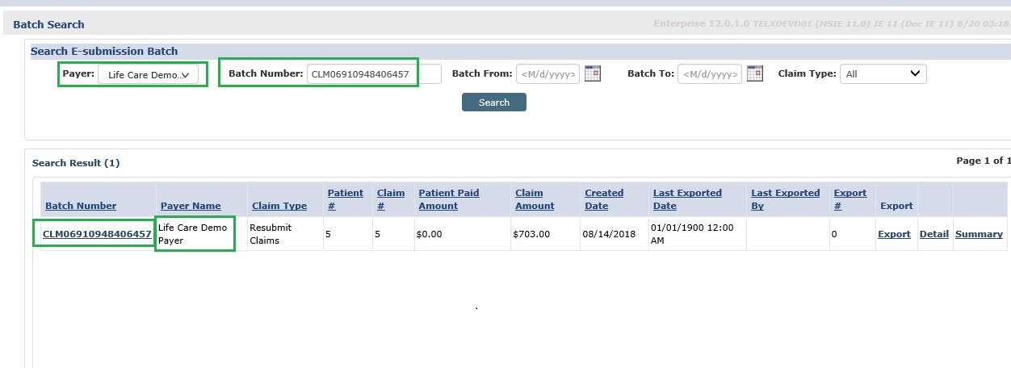Open the Batch To calendar picker icon
Screen dimensions: 1011x368
pos(755,73)
